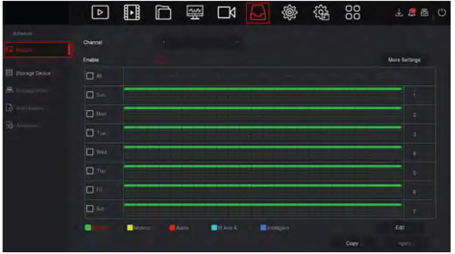Screen dimensions: 455x254
Task: Check the Mon checkbox
Action: point(90,114)
